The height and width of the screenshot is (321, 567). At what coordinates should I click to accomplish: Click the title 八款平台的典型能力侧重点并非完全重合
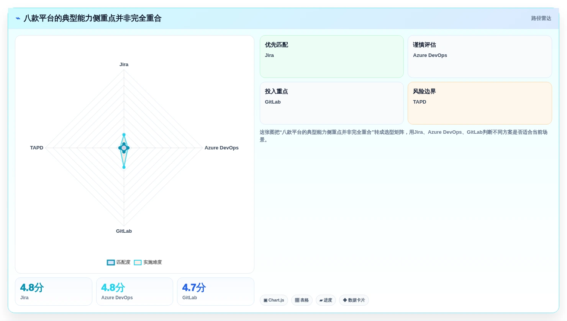pyautogui.click(x=93, y=18)
